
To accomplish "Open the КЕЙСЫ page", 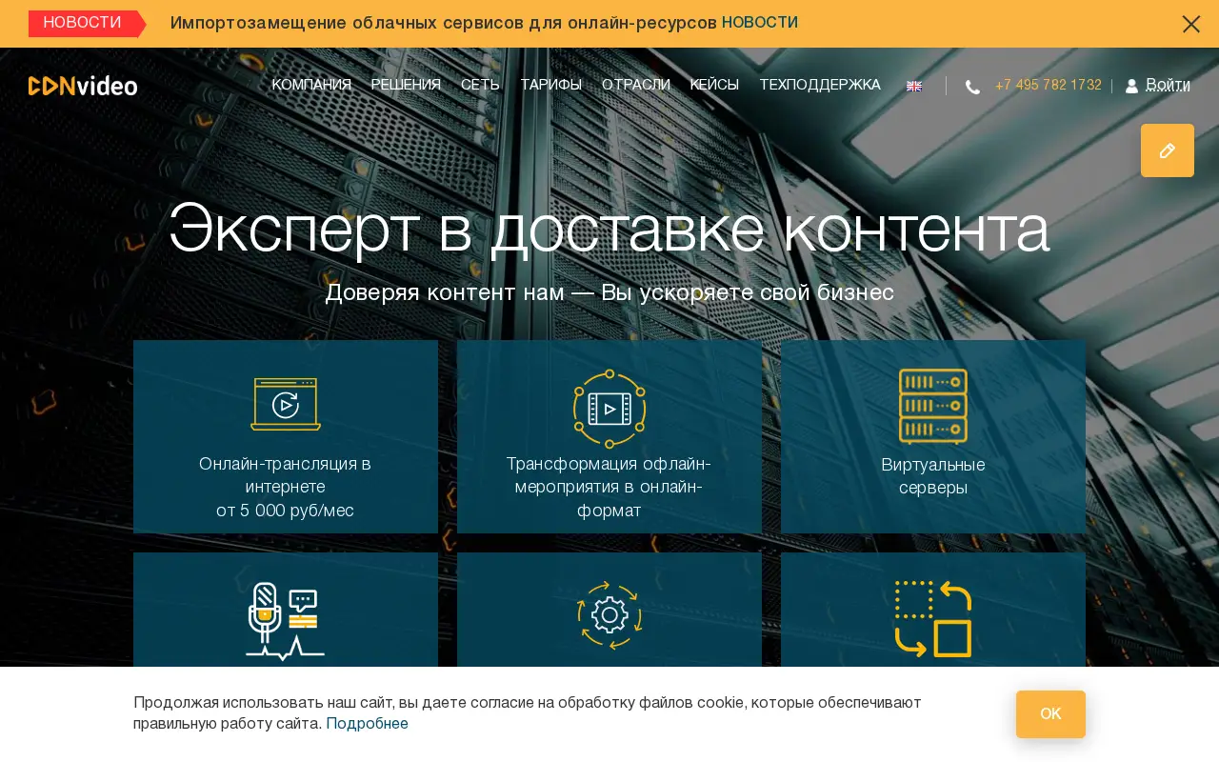I will point(714,86).
